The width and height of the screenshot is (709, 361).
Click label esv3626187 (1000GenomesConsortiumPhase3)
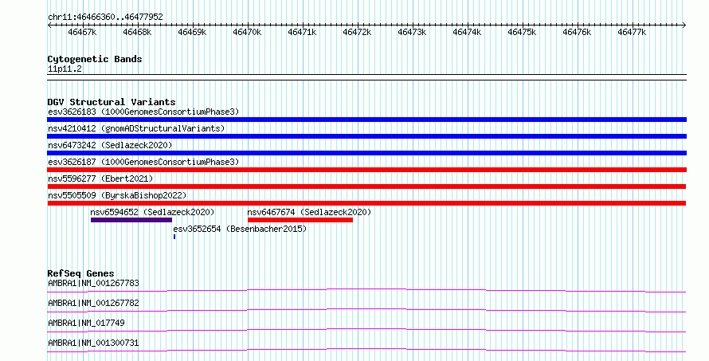(x=143, y=162)
